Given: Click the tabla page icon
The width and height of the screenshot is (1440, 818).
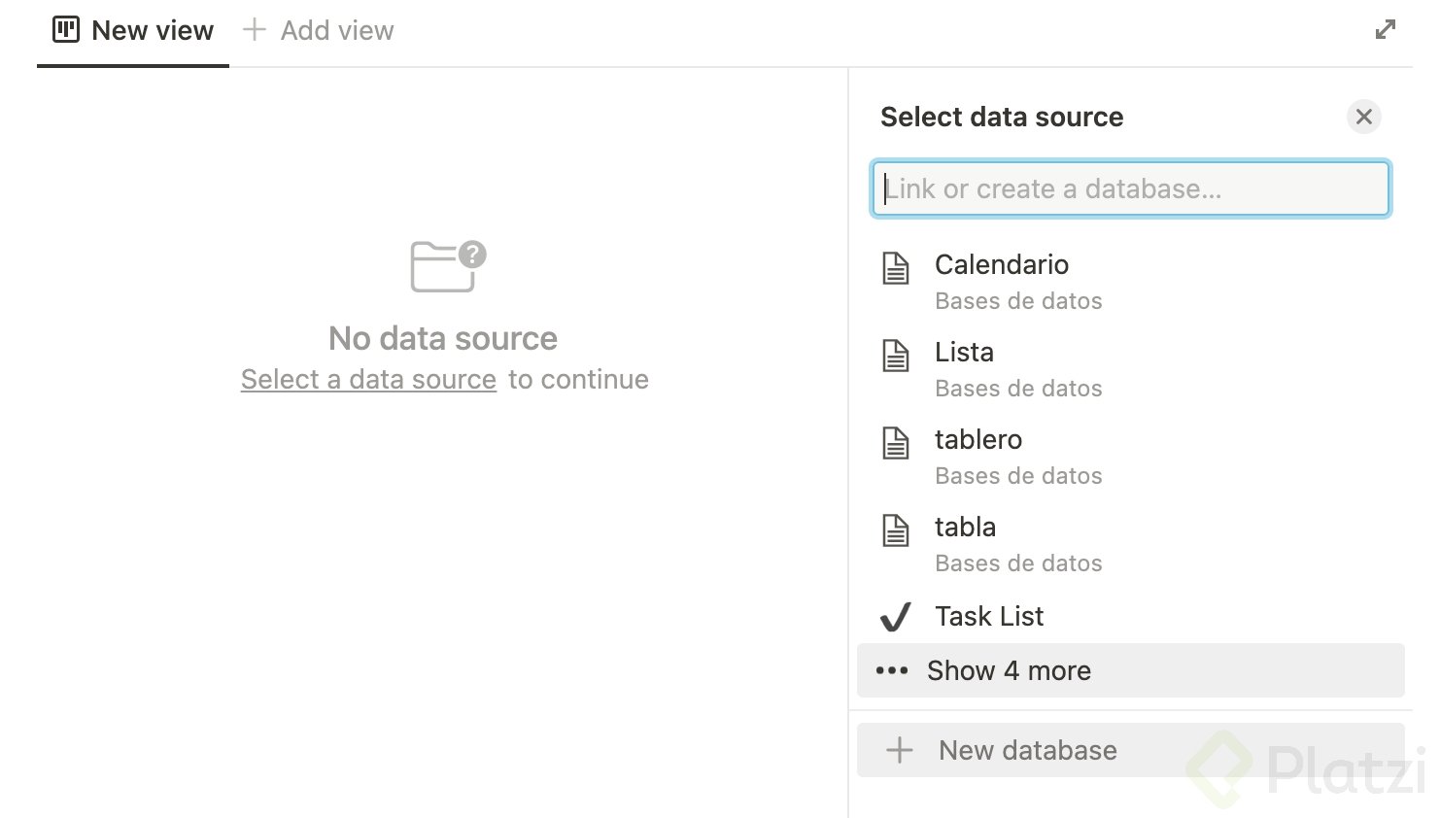Looking at the screenshot, I should coord(896,530).
